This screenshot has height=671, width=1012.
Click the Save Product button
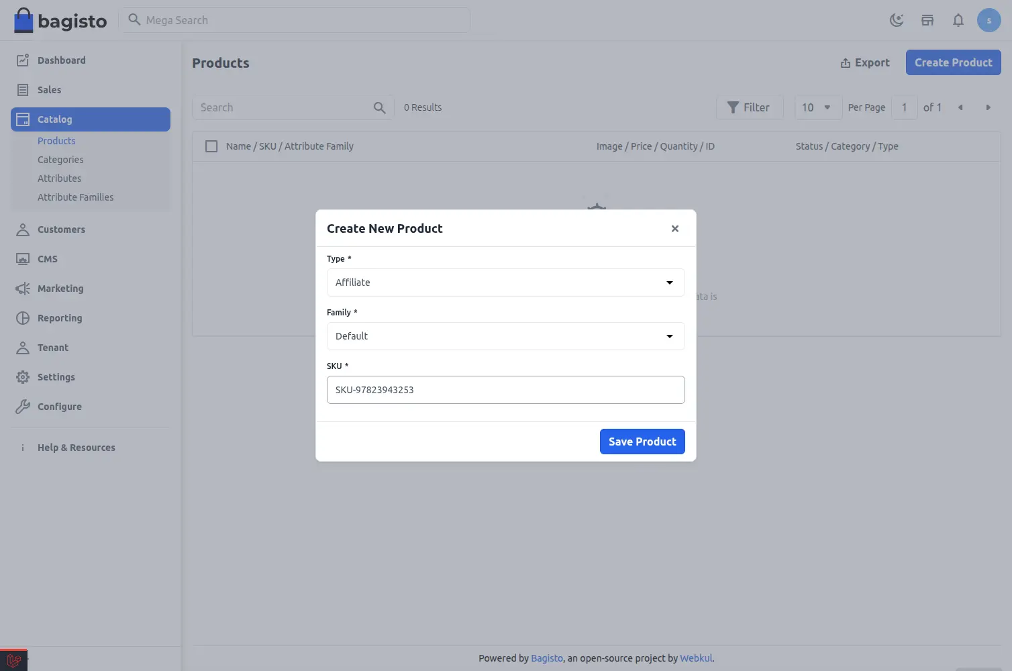tap(642, 442)
